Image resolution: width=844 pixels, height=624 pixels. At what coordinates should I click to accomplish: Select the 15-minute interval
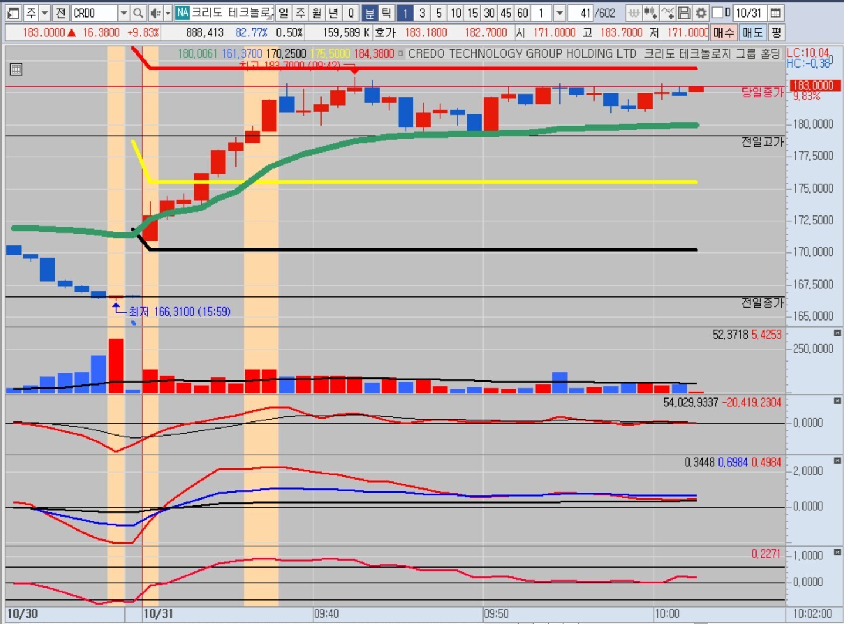472,12
